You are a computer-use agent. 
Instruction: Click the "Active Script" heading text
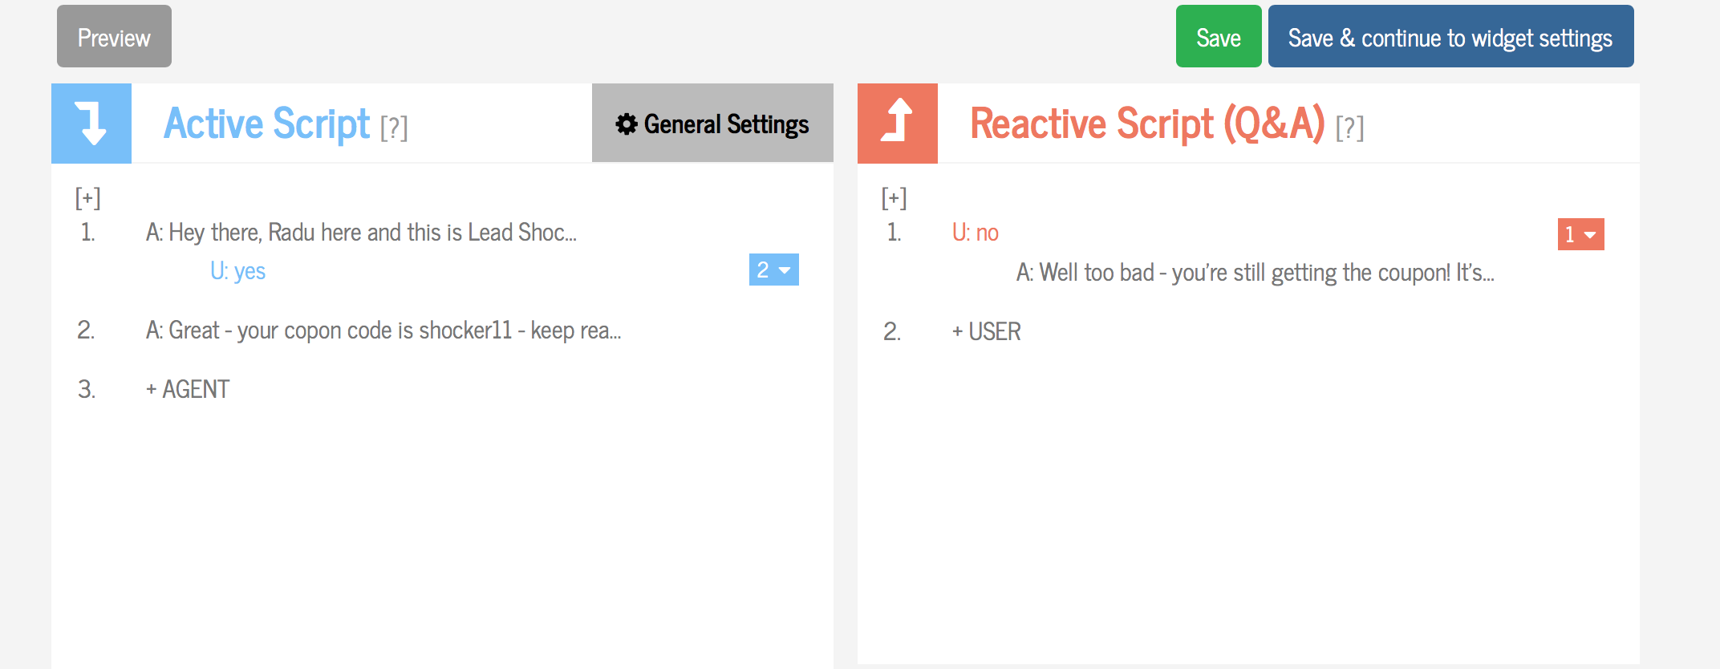[266, 124]
